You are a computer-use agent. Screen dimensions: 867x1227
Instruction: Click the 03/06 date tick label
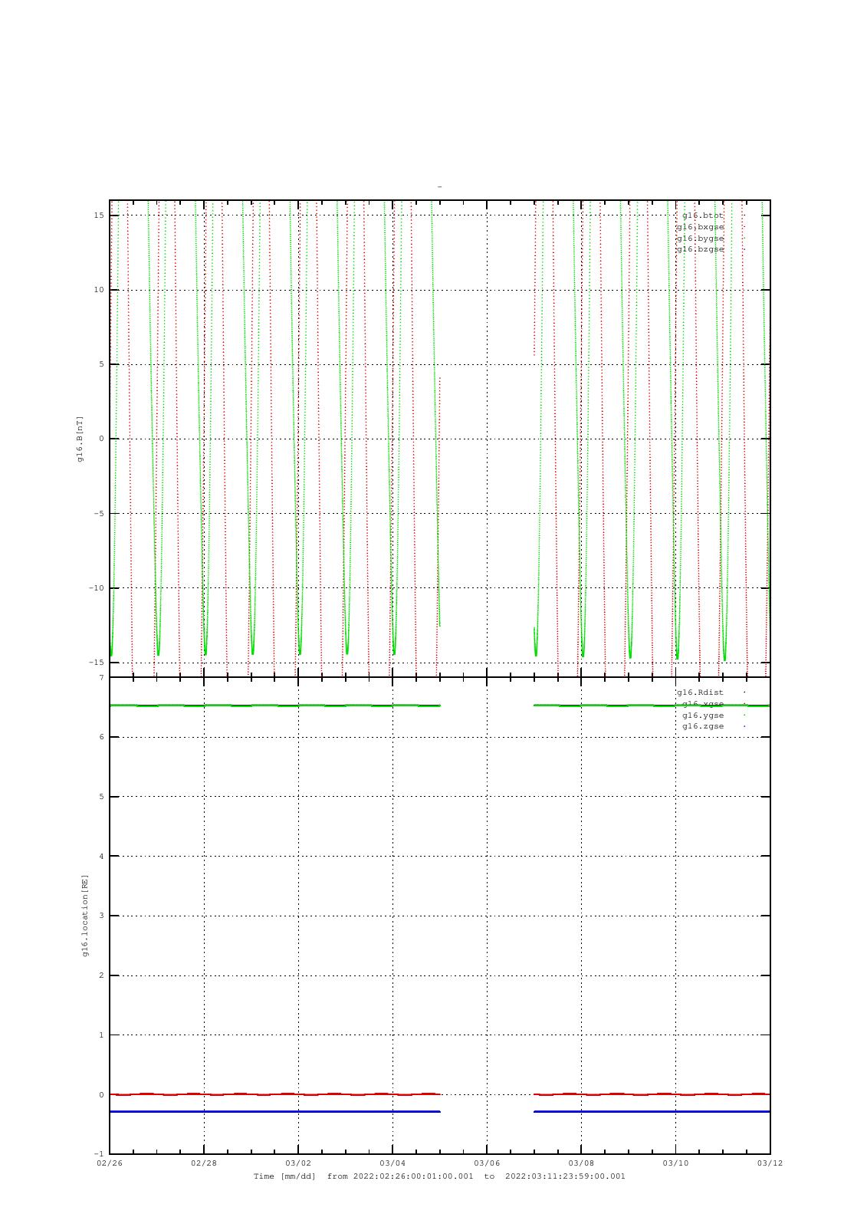pyautogui.click(x=487, y=1163)
